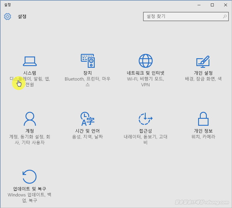Click the Update & Recovery circular arrow icon
The image size is (232, 208).
30,177
